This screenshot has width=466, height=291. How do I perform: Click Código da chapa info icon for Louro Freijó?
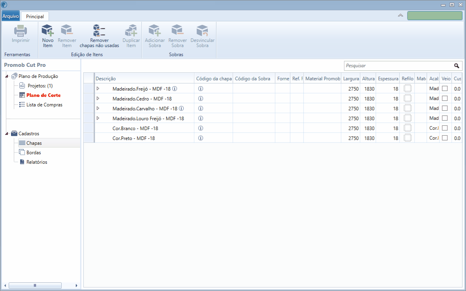[201, 119]
